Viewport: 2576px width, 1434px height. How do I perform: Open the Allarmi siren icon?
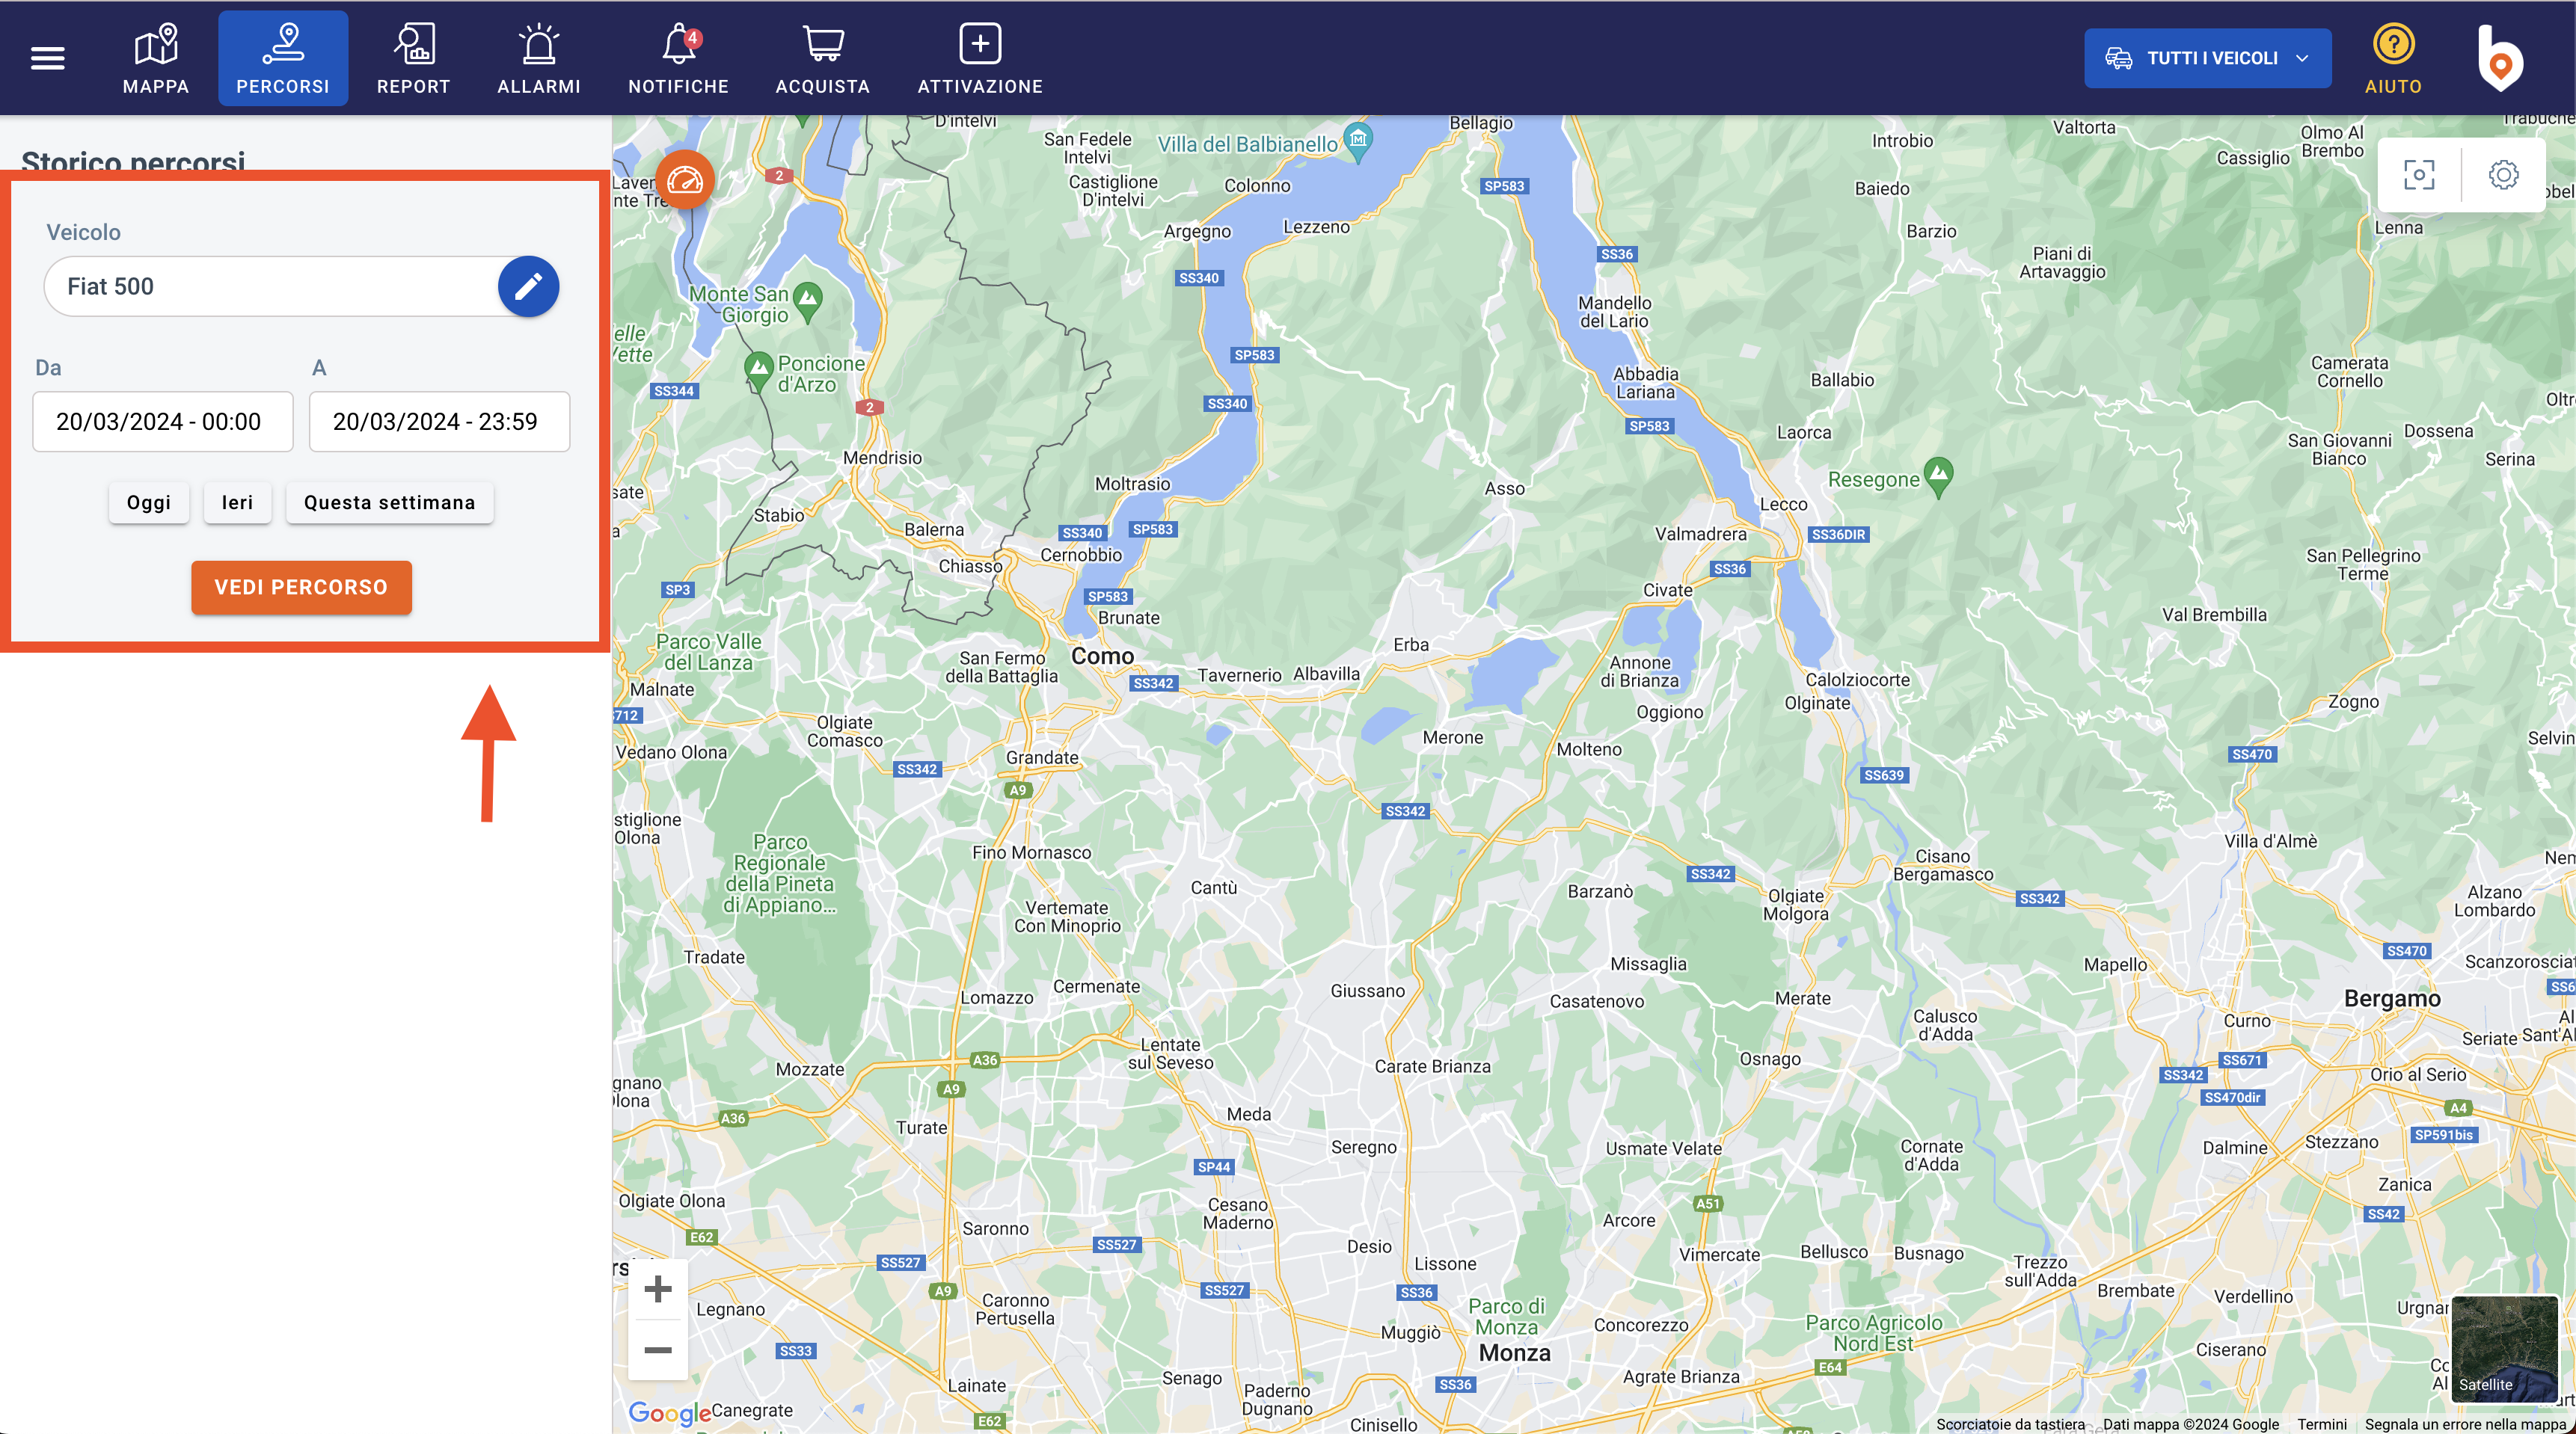[539, 58]
